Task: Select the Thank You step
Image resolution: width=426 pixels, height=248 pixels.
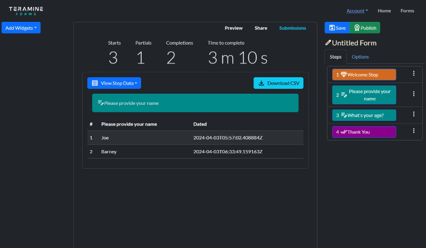Action: tap(364, 132)
